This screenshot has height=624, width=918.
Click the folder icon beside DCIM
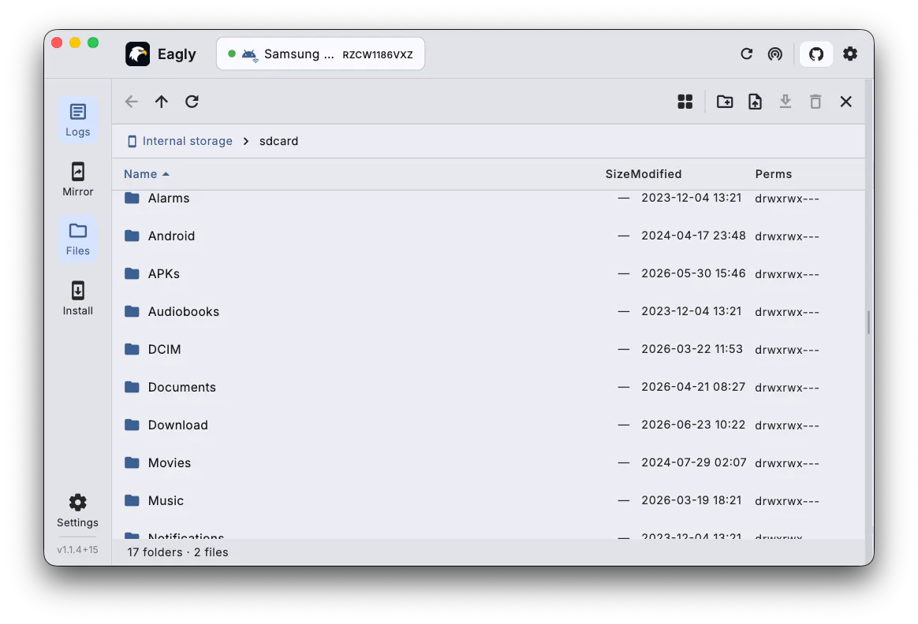coord(132,349)
